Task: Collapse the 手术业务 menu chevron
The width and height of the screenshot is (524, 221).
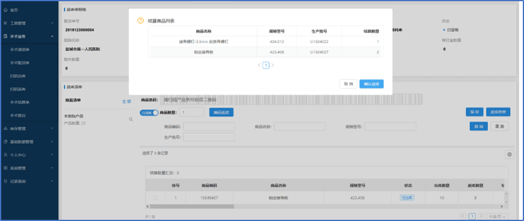Action: (x=52, y=36)
